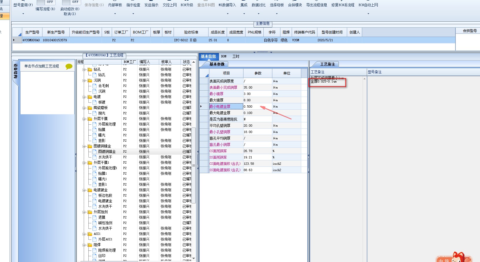The image size is (480, 262).
Task: Click the 表面最小完成铜厚 value 35.00
Action: (258, 87)
